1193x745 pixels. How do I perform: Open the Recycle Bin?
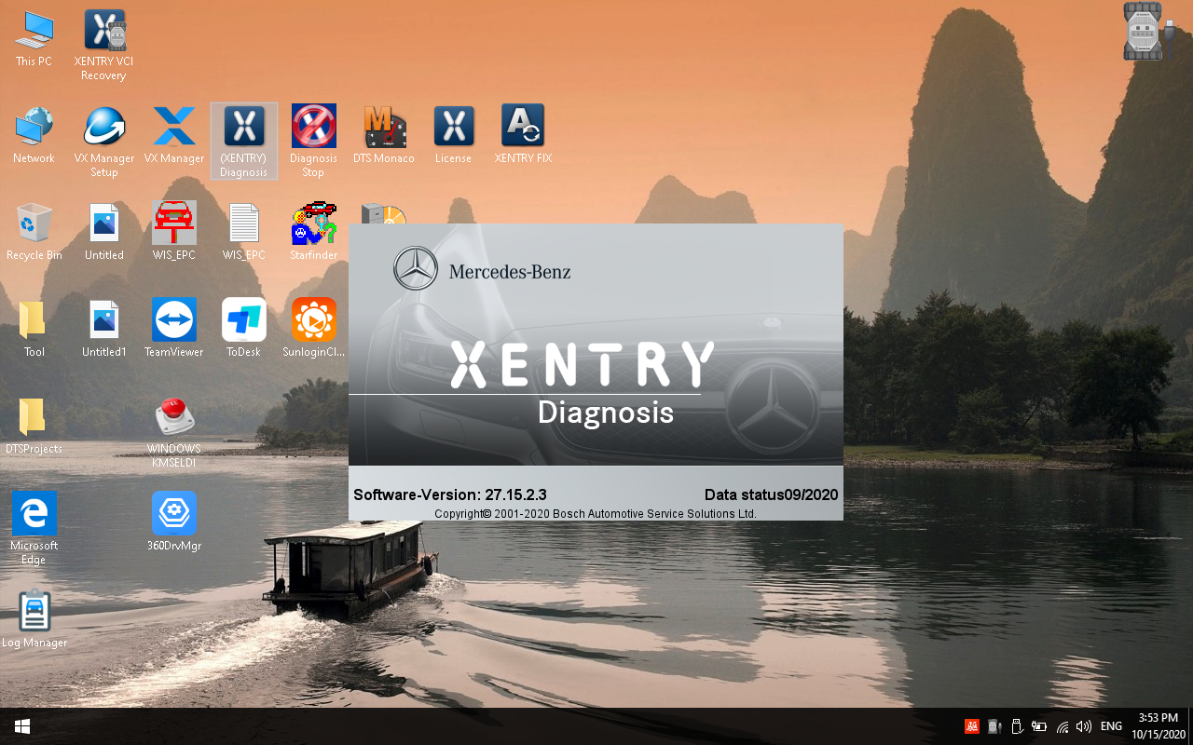click(x=34, y=233)
